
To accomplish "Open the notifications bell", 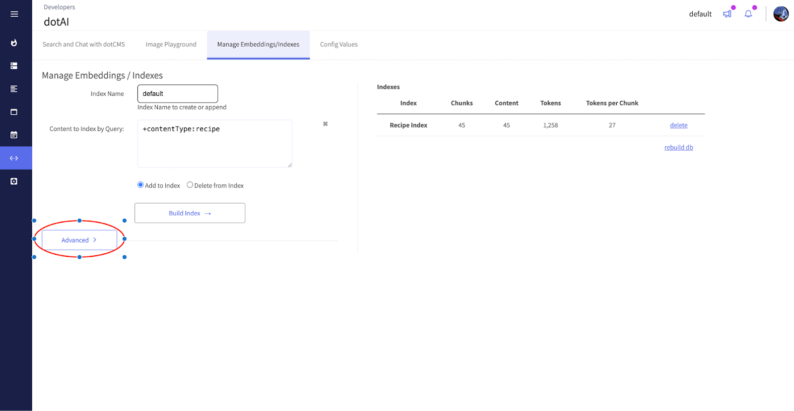I will click(x=748, y=14).
